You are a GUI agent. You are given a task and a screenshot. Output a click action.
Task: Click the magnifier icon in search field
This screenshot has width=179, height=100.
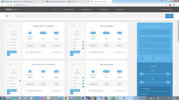coord(17,16)
